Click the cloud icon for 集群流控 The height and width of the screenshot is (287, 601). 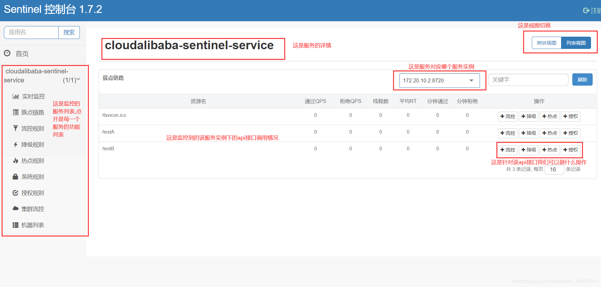coord(15,208)
